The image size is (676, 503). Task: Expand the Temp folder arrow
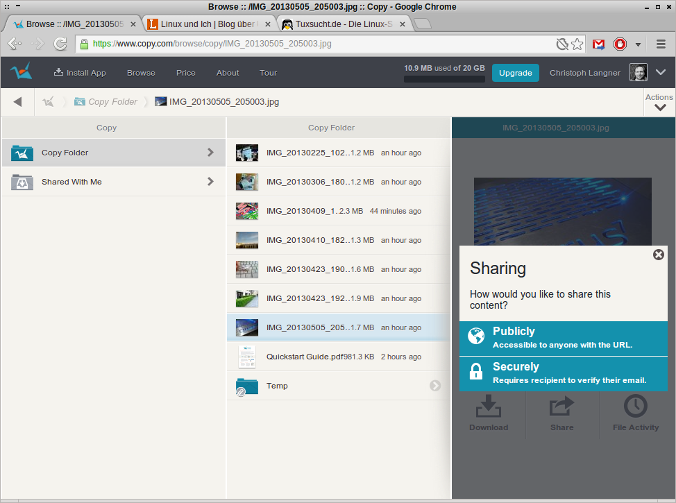(x=435, y=386)
